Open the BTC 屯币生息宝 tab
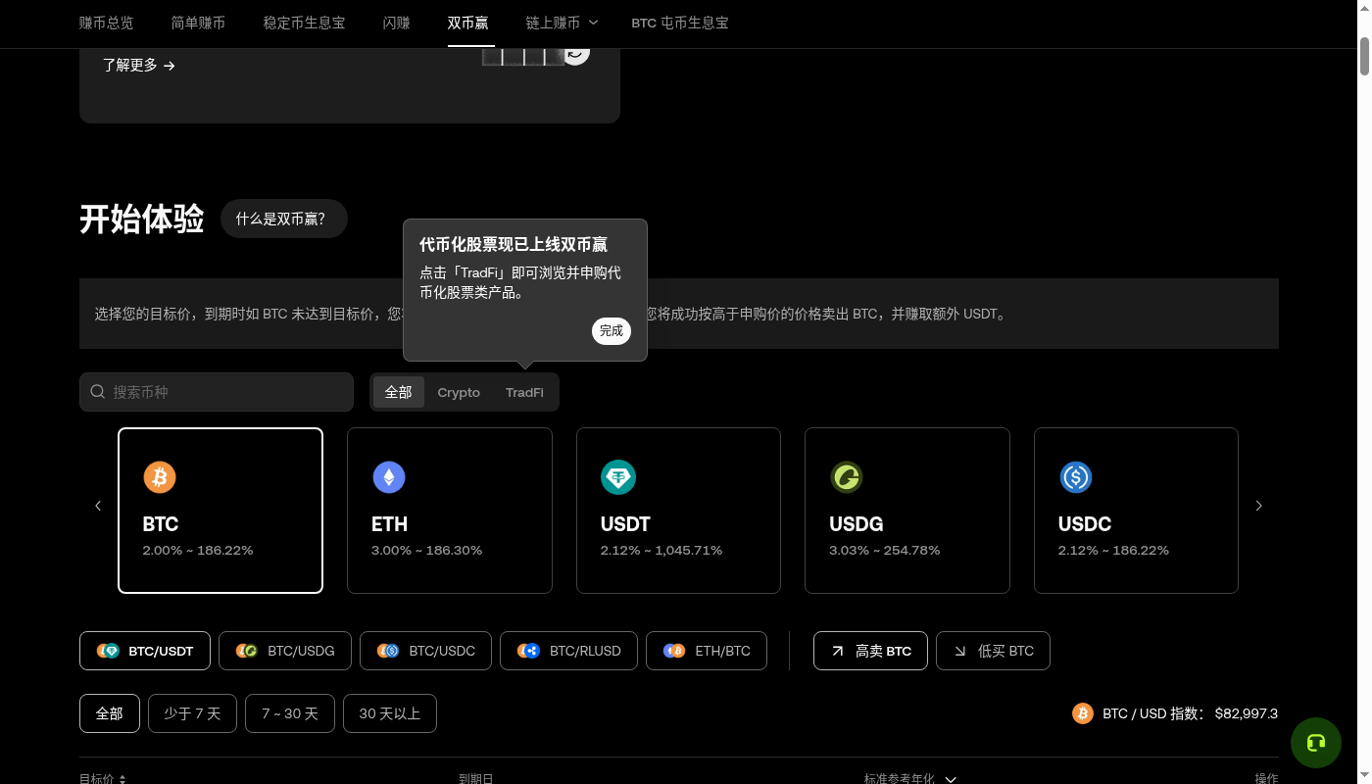 [680, 23]
